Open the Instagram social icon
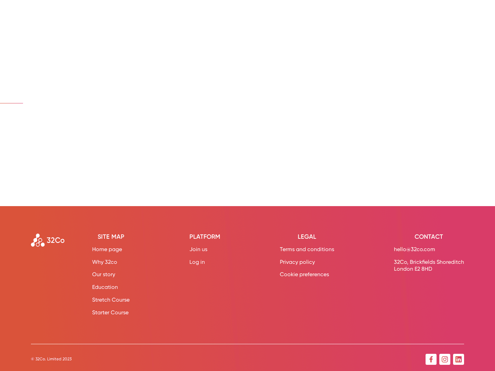 point(444,359)
